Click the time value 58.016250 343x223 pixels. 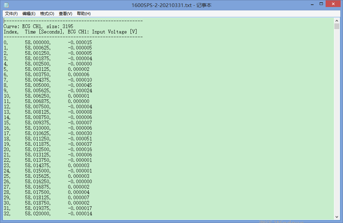[x=37, y=182]
